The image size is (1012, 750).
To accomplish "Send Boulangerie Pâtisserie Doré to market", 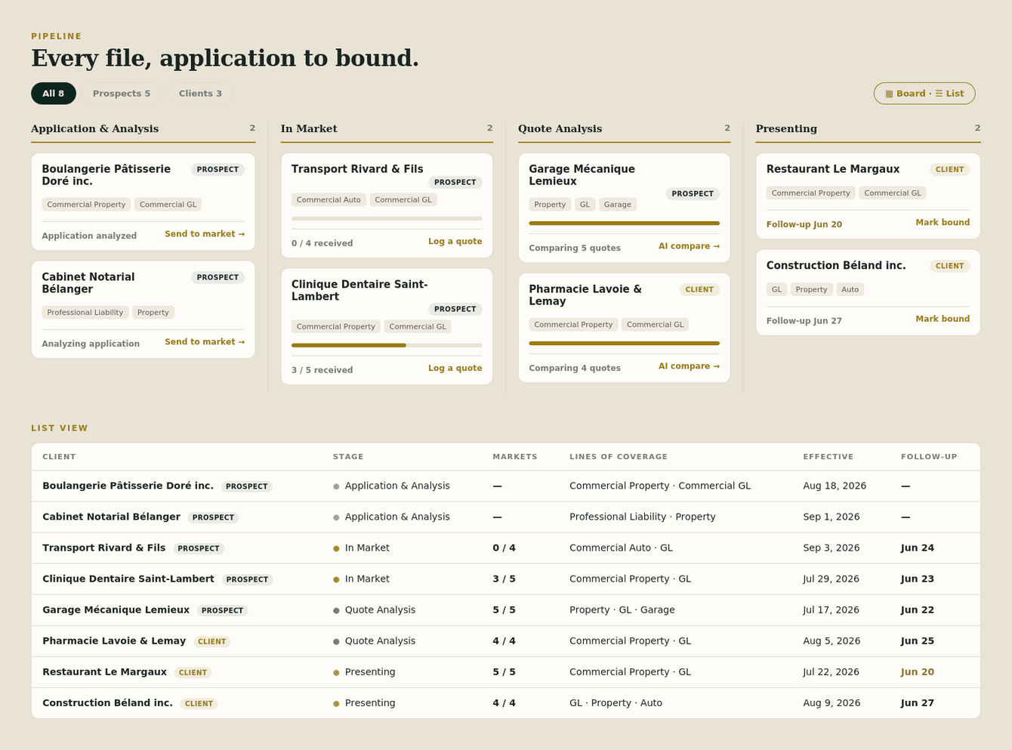I will 205,234.
